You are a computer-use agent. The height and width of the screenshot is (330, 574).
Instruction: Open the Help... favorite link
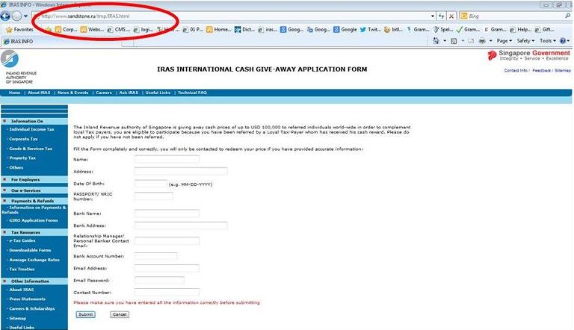click(x=520, y=29)
